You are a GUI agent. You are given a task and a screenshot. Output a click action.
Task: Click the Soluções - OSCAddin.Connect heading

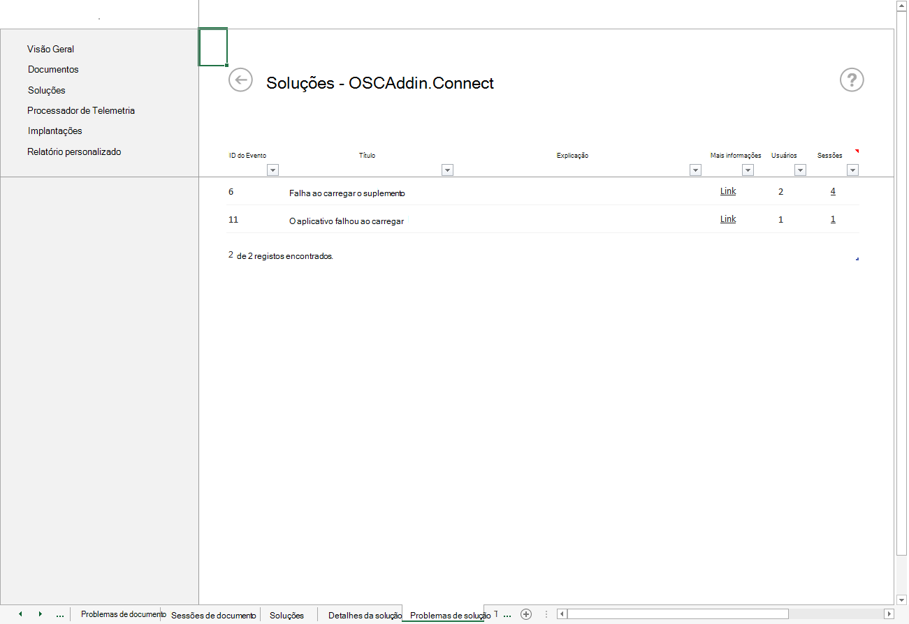click(380, 83)
